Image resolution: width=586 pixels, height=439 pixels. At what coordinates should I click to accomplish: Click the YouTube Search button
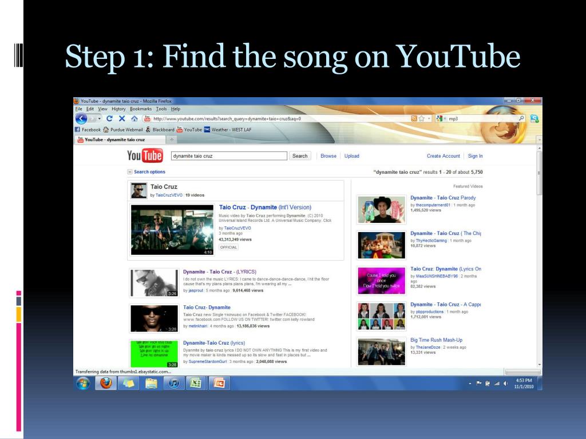click(300, 156)
